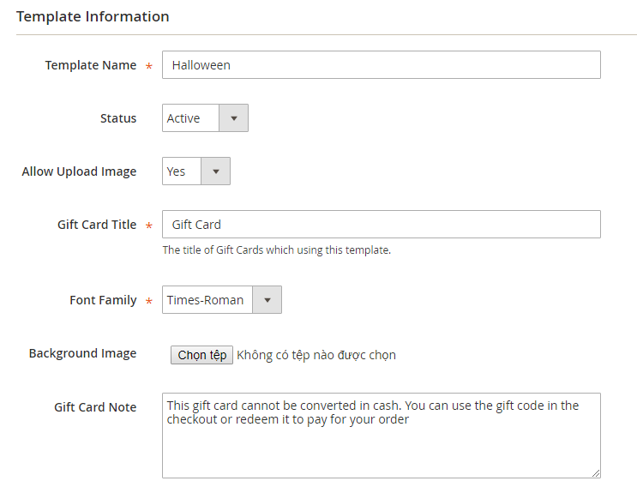Click the Active status select box

click(205, 118)
